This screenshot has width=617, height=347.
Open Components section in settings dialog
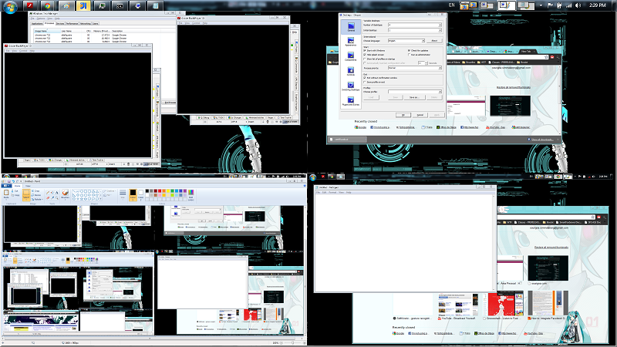[351, 56]
